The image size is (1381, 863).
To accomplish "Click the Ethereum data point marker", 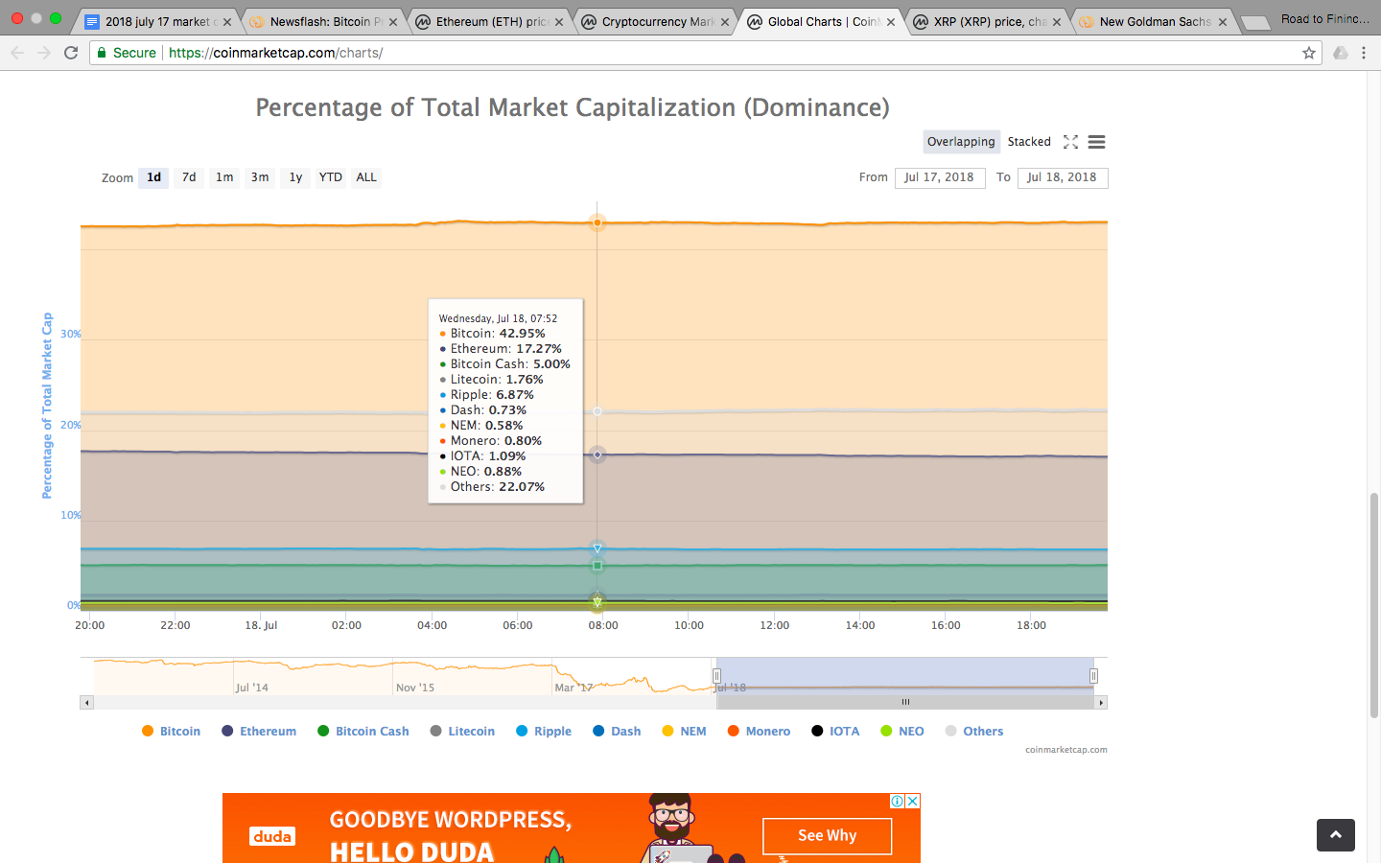I will (597, 455).
